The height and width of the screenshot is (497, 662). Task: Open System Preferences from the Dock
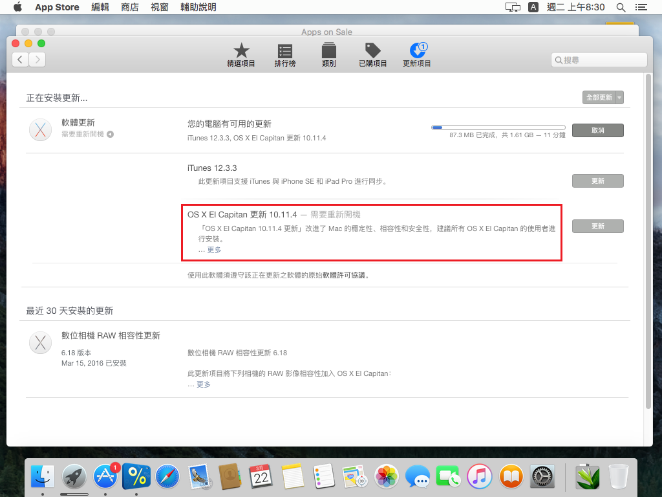(x=542, y=476)
